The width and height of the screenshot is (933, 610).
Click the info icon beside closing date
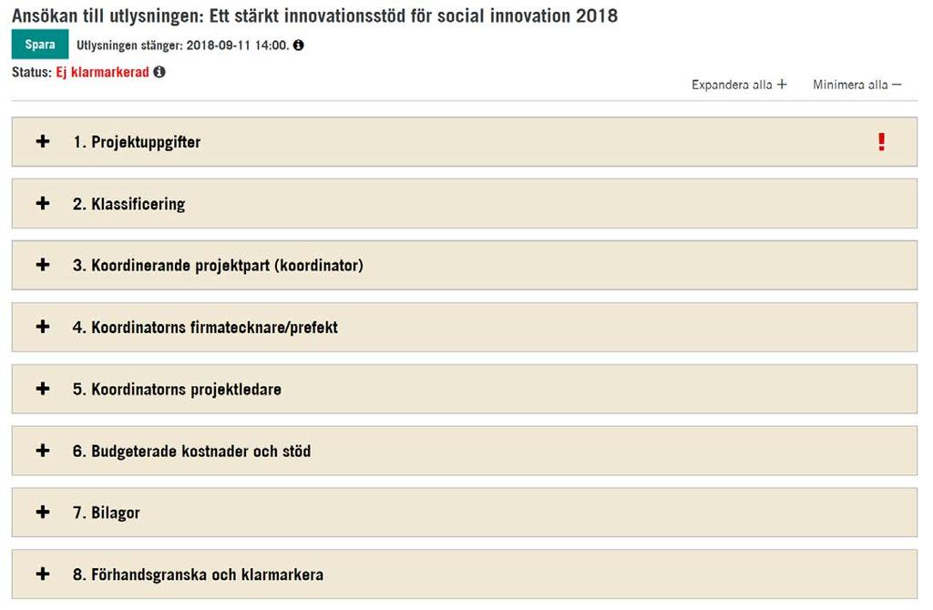pos(299,46)
